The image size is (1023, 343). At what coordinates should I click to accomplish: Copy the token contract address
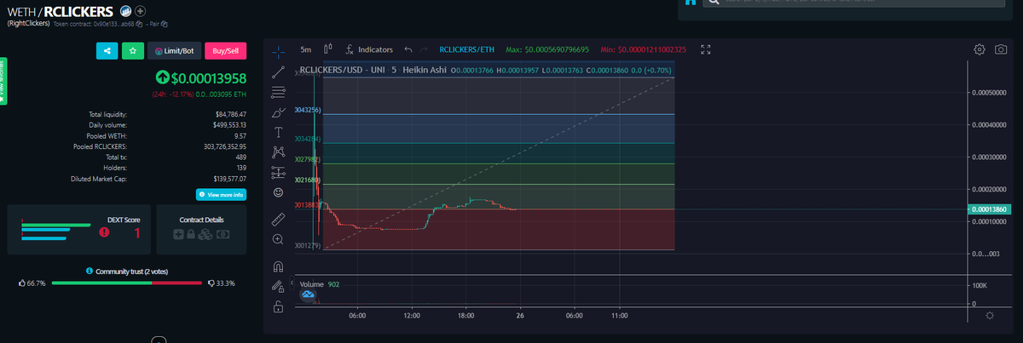click(x=139, y=24)
